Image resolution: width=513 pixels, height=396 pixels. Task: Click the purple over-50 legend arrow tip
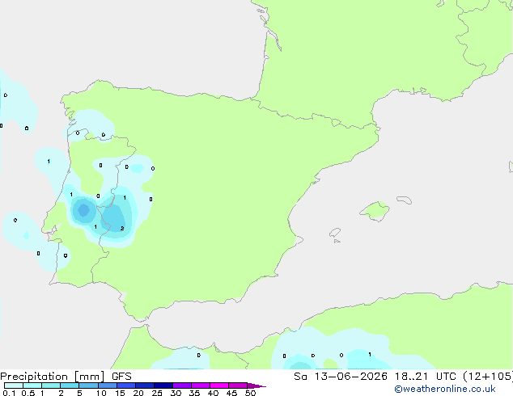(256, 385)
